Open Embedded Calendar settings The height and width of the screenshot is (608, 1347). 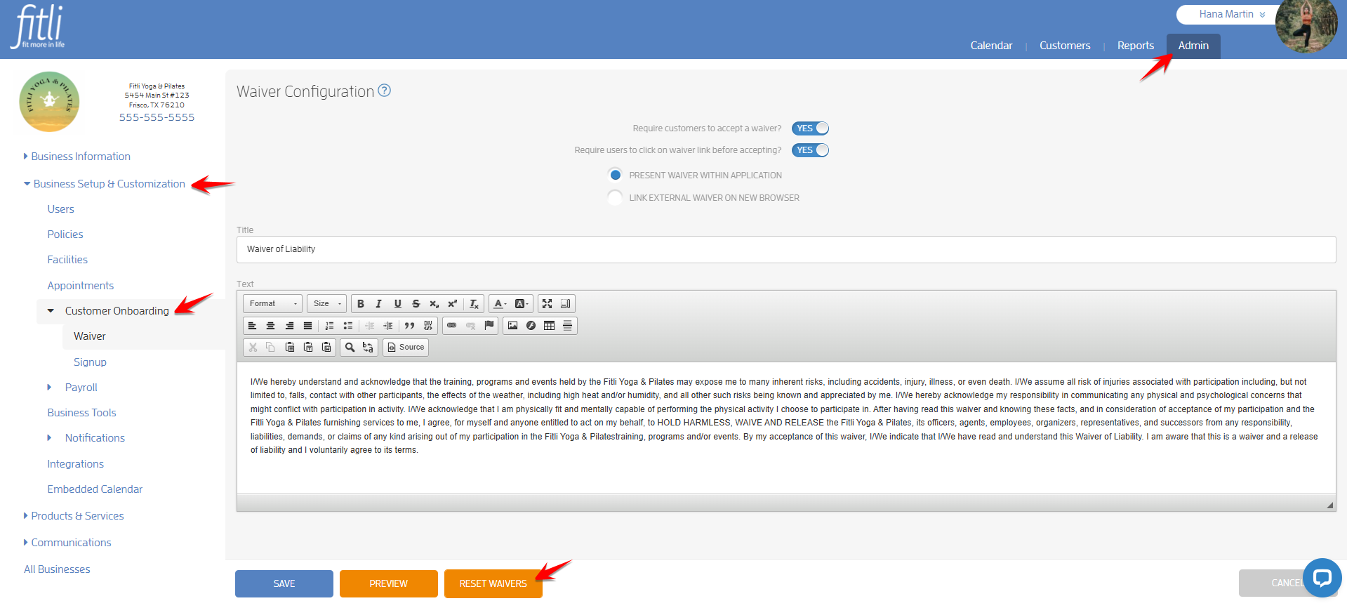pyautogui.click(x=95, y=489)
